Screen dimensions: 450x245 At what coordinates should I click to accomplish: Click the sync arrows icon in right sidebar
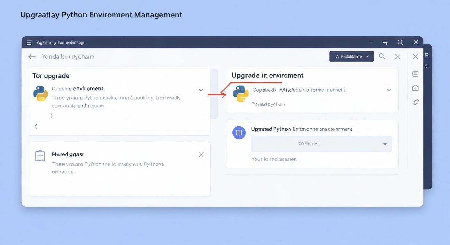click(415, 102)
